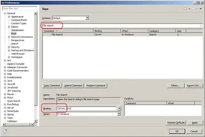Click the back navigation arrow icon
Screen dimensions: 205x137
coord(185,9)
